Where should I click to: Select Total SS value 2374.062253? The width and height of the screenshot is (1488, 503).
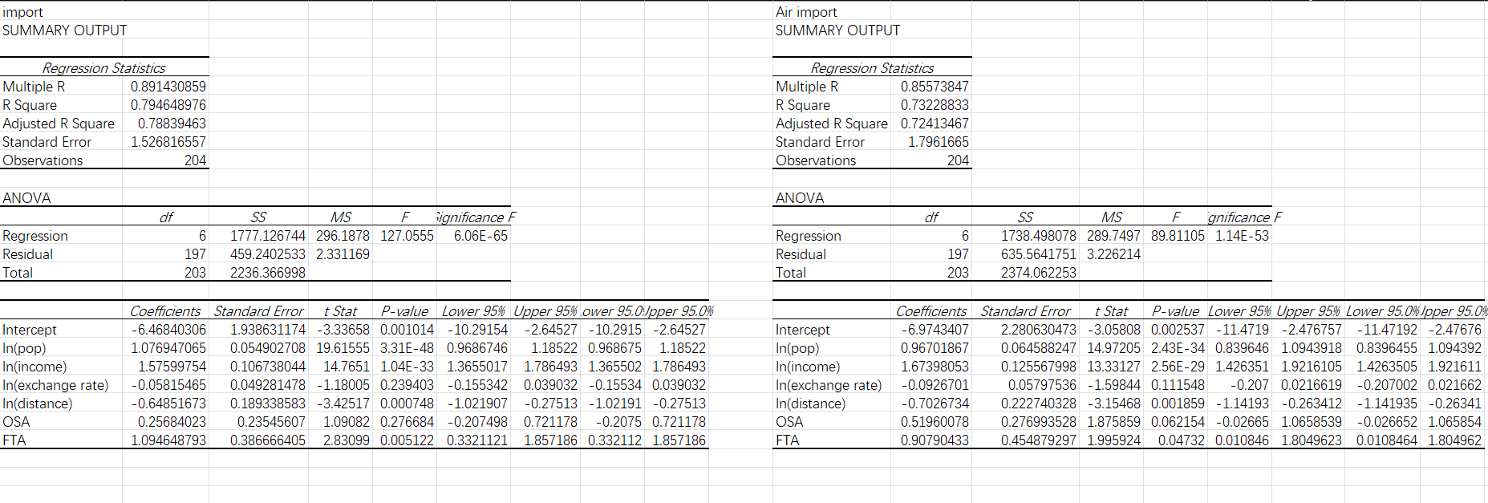pyautogui.click(x=1039, y=273)
